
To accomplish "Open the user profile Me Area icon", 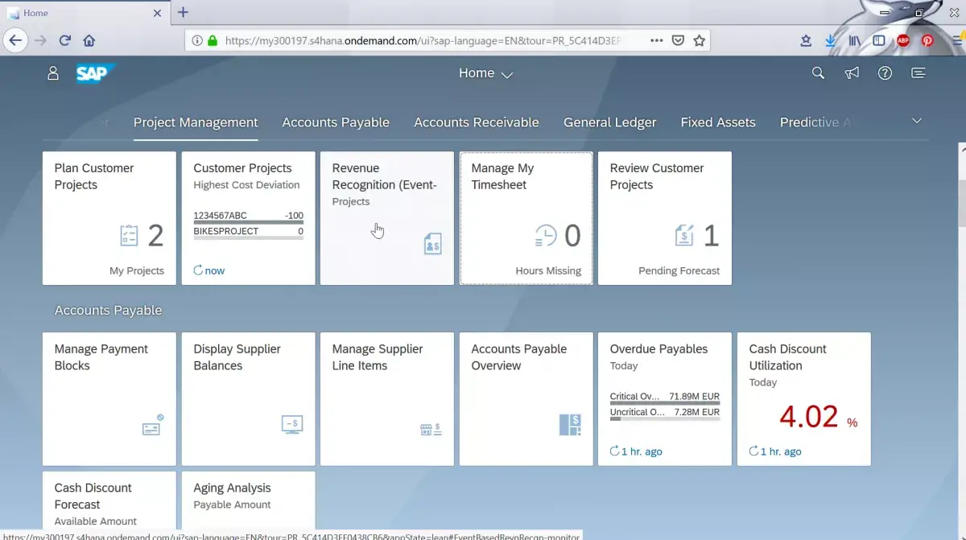I will tap(53, 73).
